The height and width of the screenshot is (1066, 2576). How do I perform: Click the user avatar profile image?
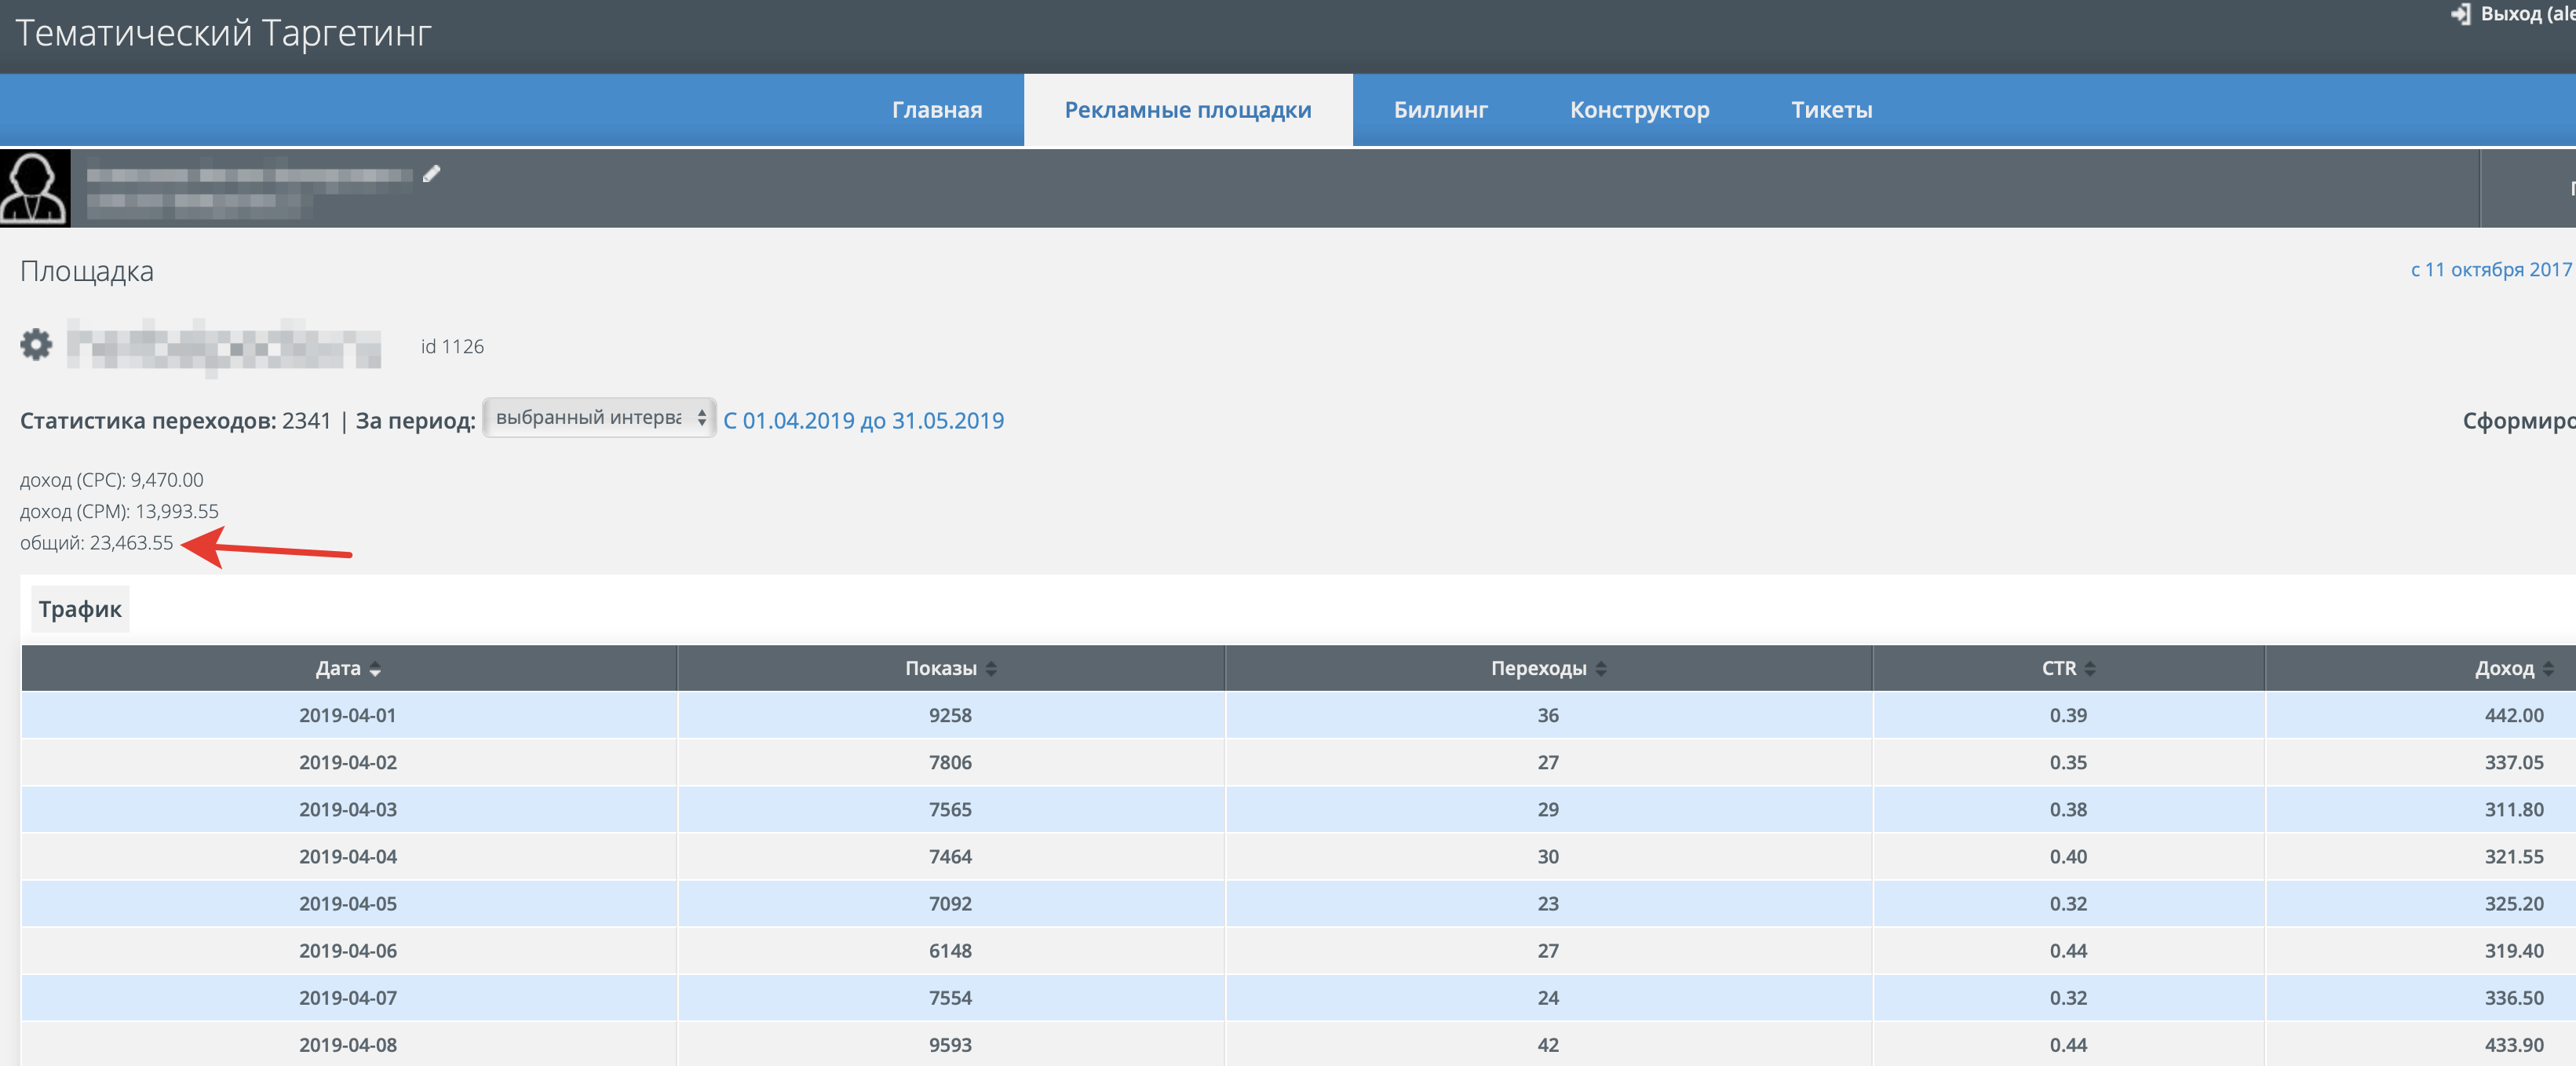pyautogui.click(x=35, y=188)
